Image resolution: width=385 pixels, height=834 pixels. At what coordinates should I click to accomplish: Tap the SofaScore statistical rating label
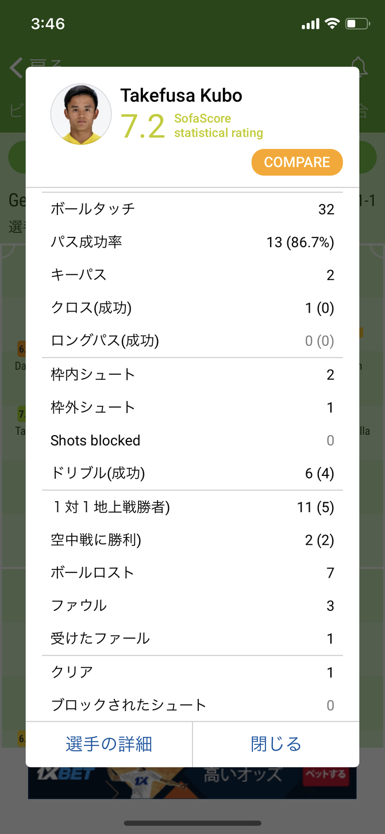click(x=218, y=126)
